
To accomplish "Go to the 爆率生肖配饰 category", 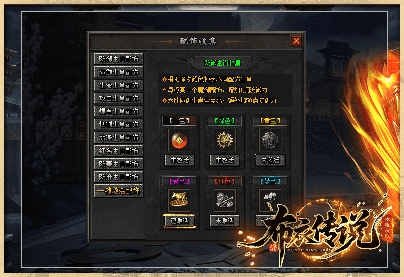I will (x=119, y=111).
